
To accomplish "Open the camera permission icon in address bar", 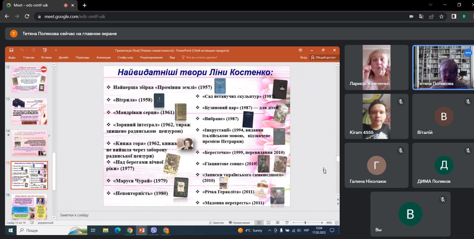I will click(411, 17).
